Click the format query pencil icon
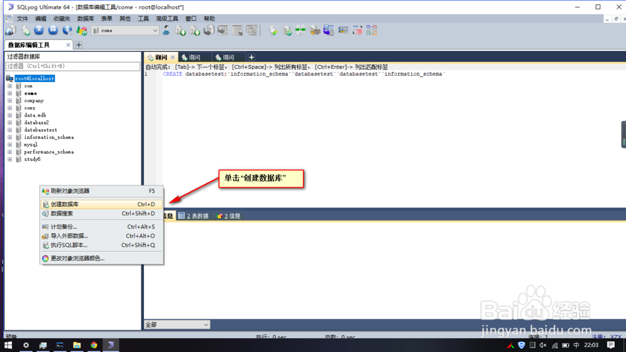 click(x=273, y=30)
